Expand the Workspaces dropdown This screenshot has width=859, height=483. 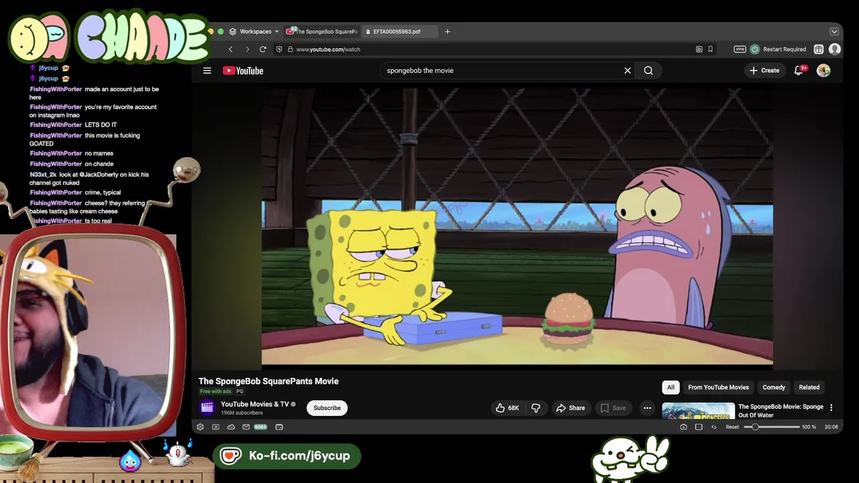254,32
